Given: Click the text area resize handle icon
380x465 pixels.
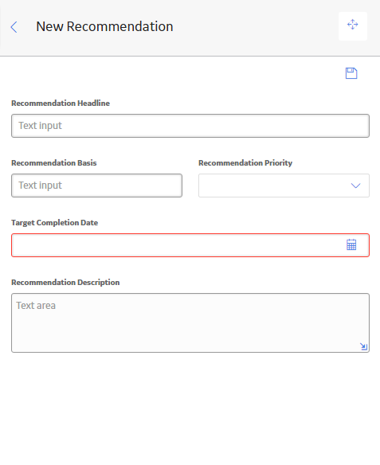Looking at the screenshot, I should 364,346.
